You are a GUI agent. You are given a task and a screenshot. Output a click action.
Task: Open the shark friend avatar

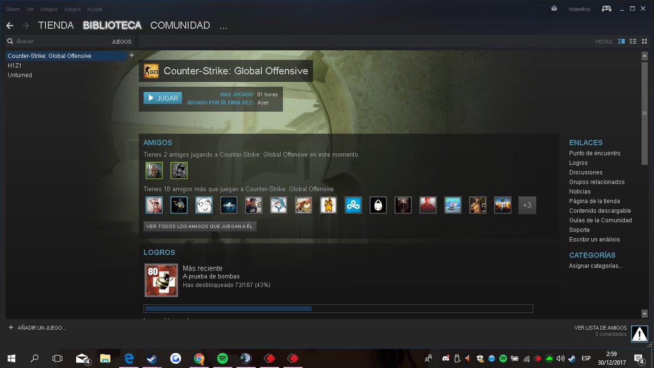pos(278,205)
